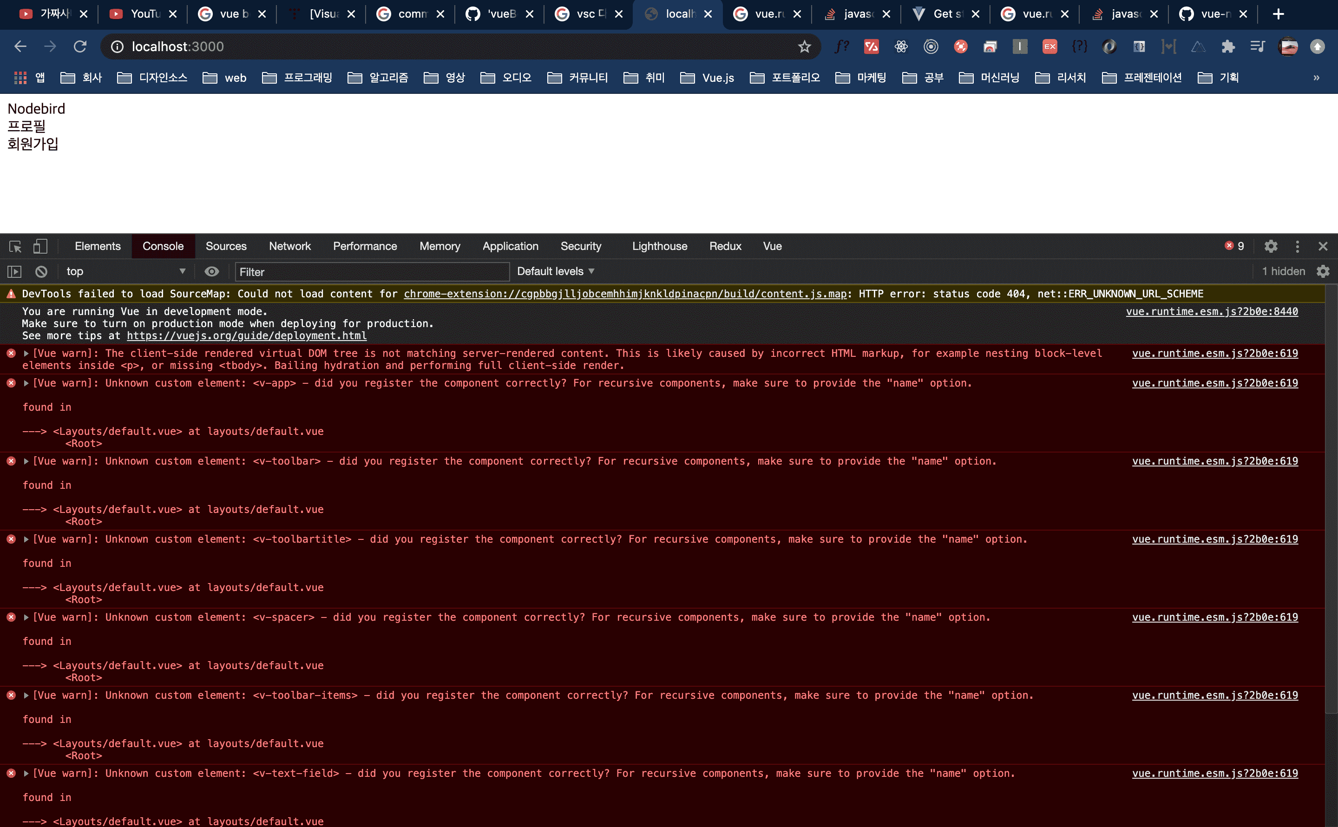Expand the <v-toolbartitle> unknown element warning

[x=26, y=539]
